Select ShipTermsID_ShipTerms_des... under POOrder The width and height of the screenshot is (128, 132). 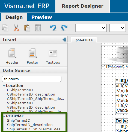pyautogui.click(x=35, y=129)
